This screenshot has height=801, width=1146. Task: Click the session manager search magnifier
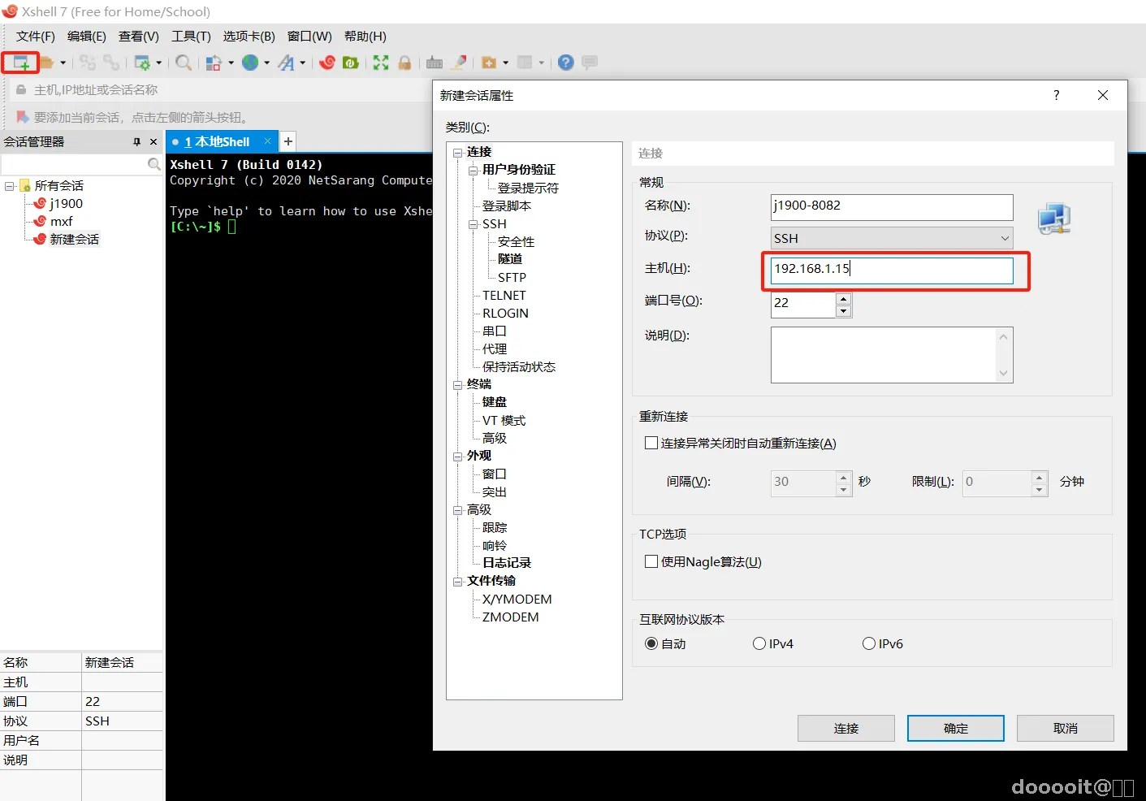click(x=154, y=164)
